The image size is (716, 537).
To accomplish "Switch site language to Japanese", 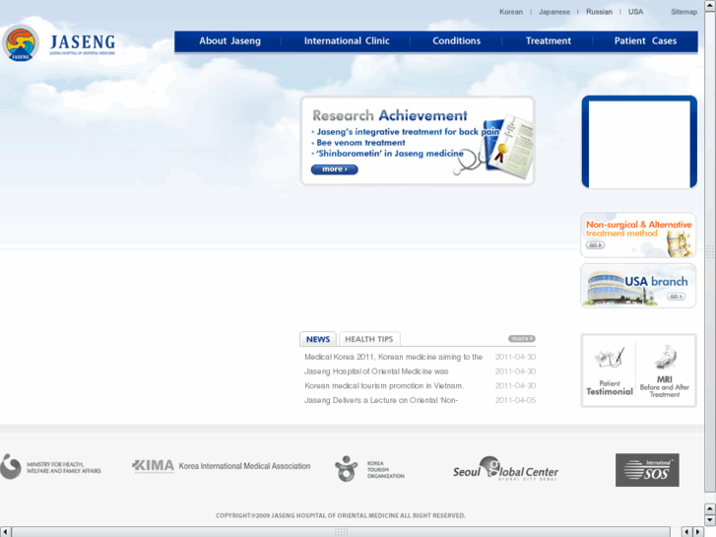I will pyautogui.click(x=553, y=12).
